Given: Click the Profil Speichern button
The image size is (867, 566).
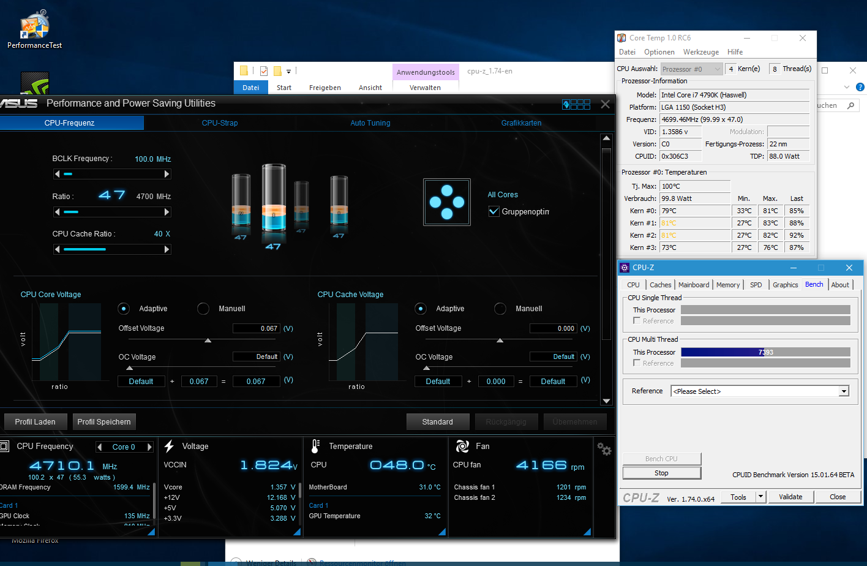Looking at the screenshot, I should click(x=104, y=422).
